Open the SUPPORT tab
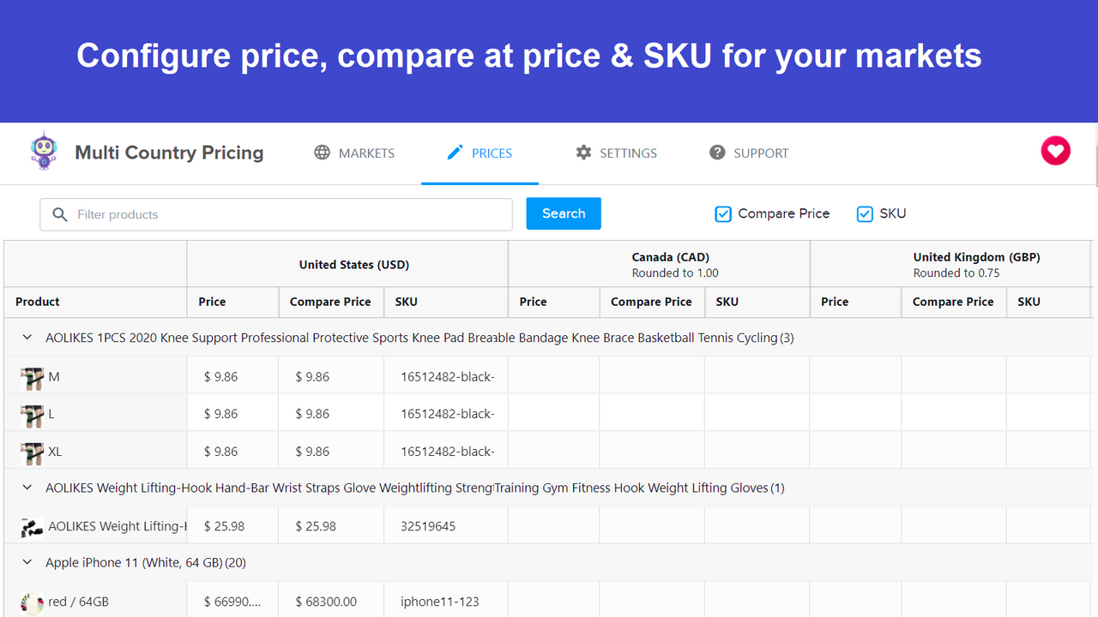 [x=762, y=153]
